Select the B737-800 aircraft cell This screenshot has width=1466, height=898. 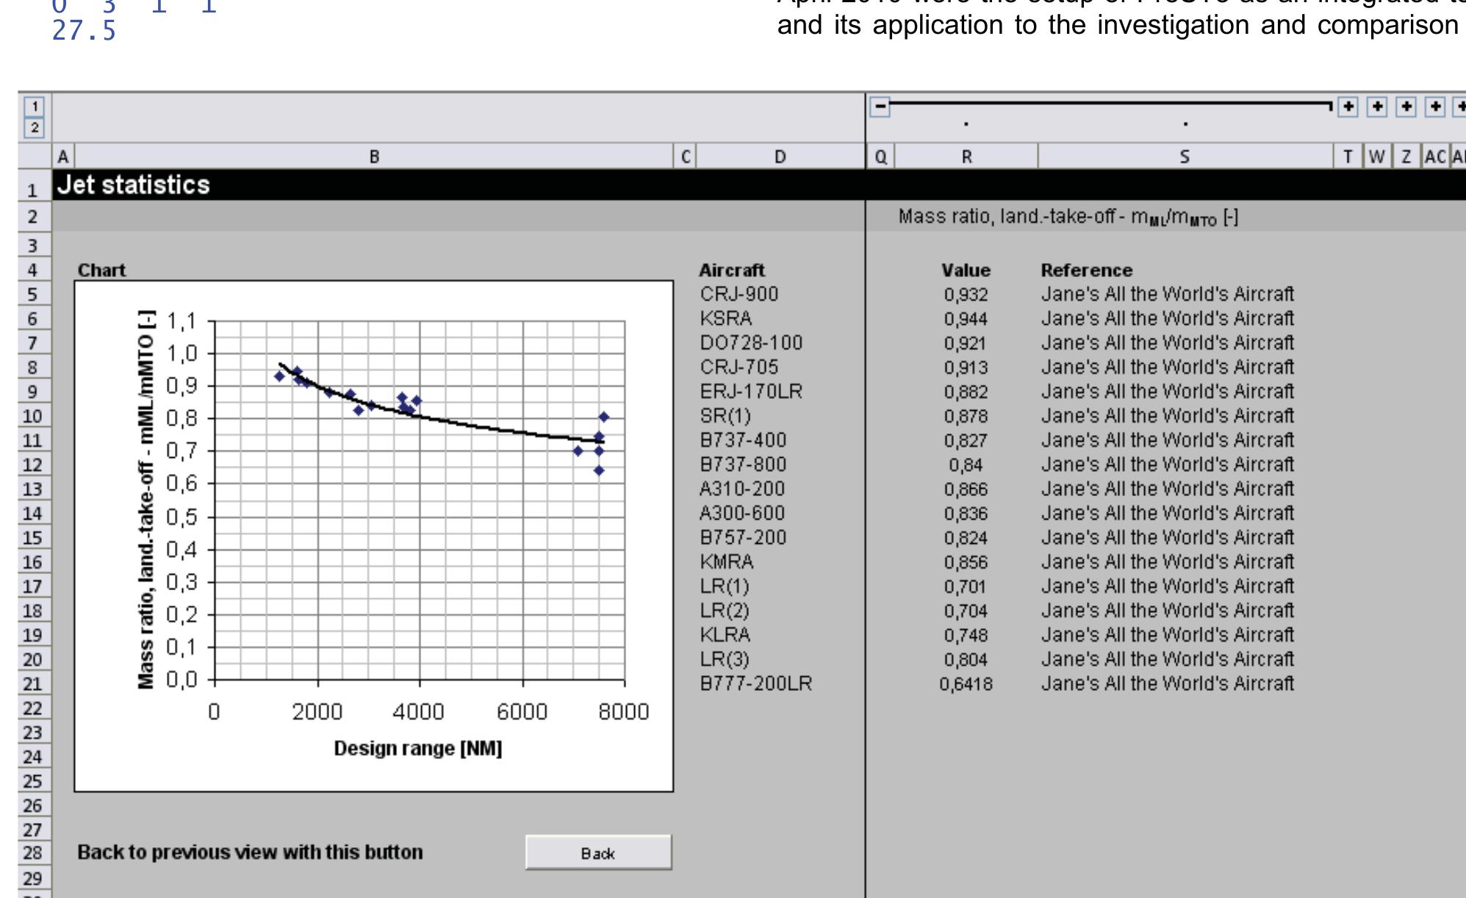(x=743, y=464)
